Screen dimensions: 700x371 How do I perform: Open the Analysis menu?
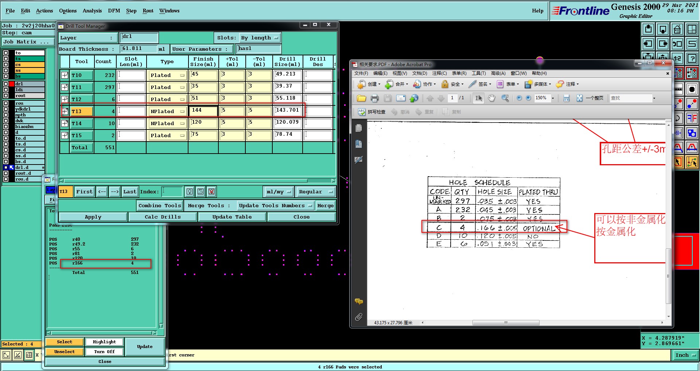(92, 11)
